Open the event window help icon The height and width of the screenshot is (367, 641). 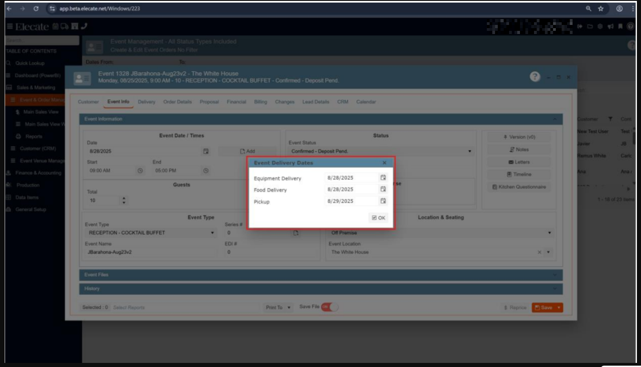point(534,78)
